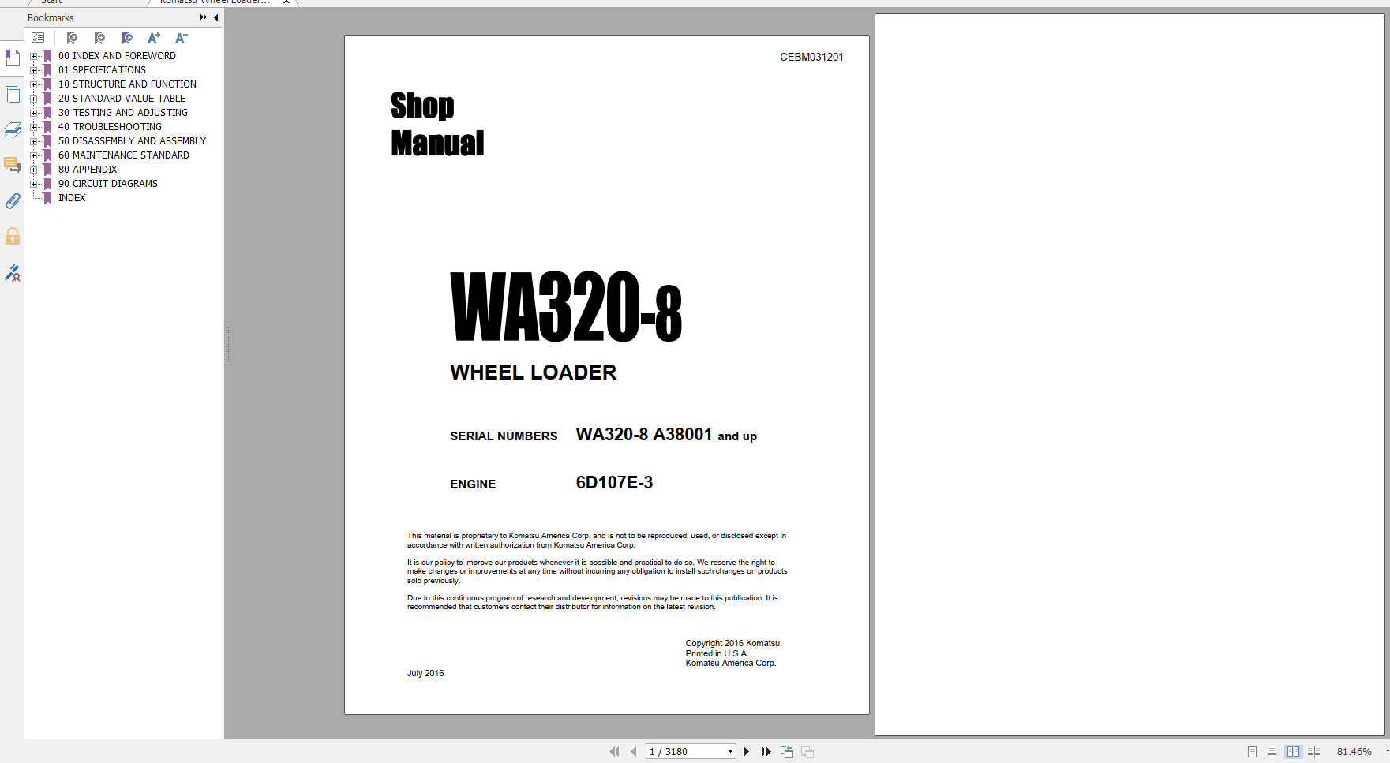Screen dimensions: 1390x763
Task: Jump to the last page button
Action: [x=766, y=752]
